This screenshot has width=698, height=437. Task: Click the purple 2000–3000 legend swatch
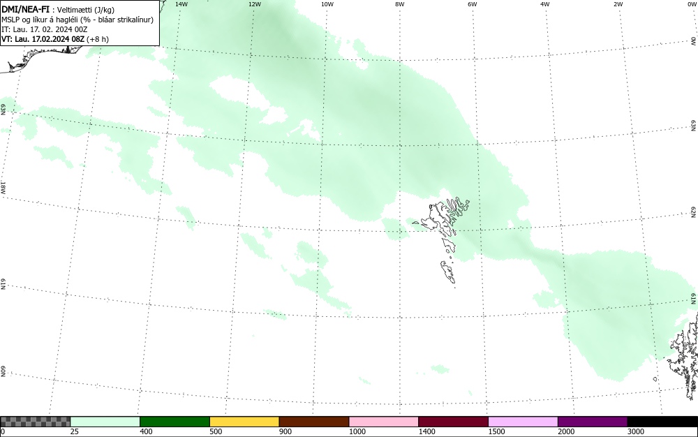click(593, 422)
